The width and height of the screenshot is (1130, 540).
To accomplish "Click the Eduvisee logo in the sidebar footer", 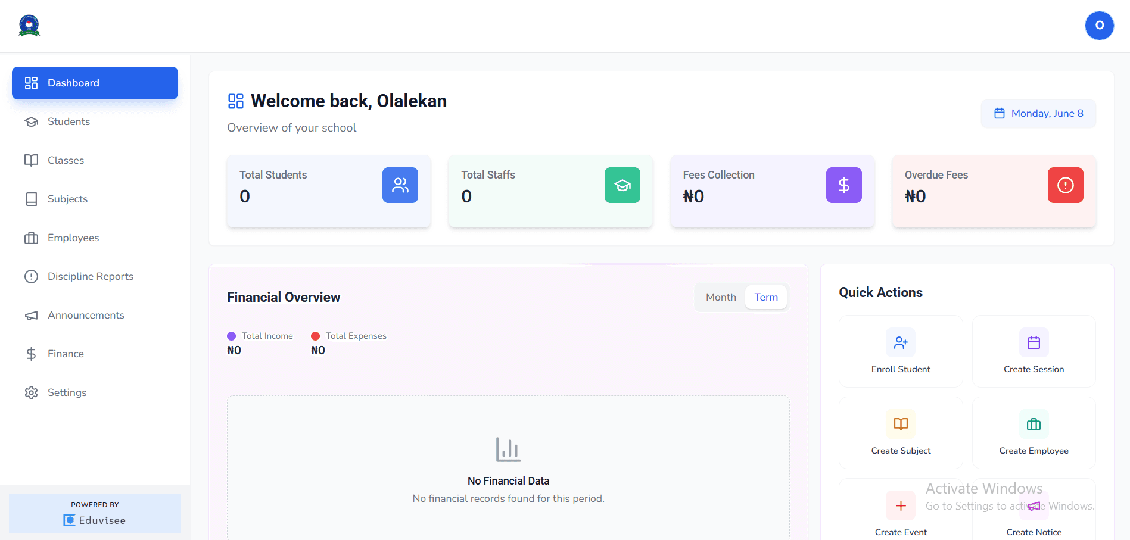I will pos(70,520).
